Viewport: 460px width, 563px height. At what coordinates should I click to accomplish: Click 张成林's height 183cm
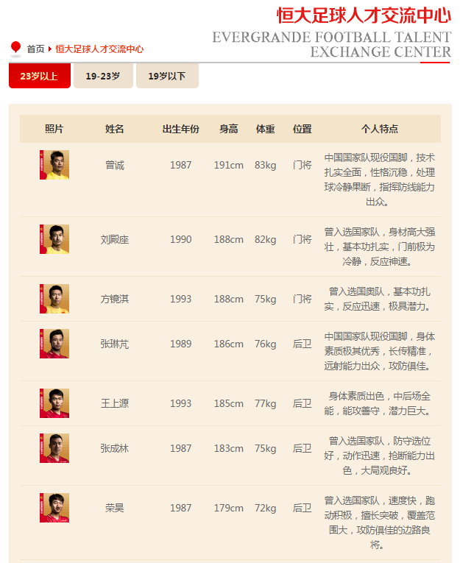pos(229,448)
